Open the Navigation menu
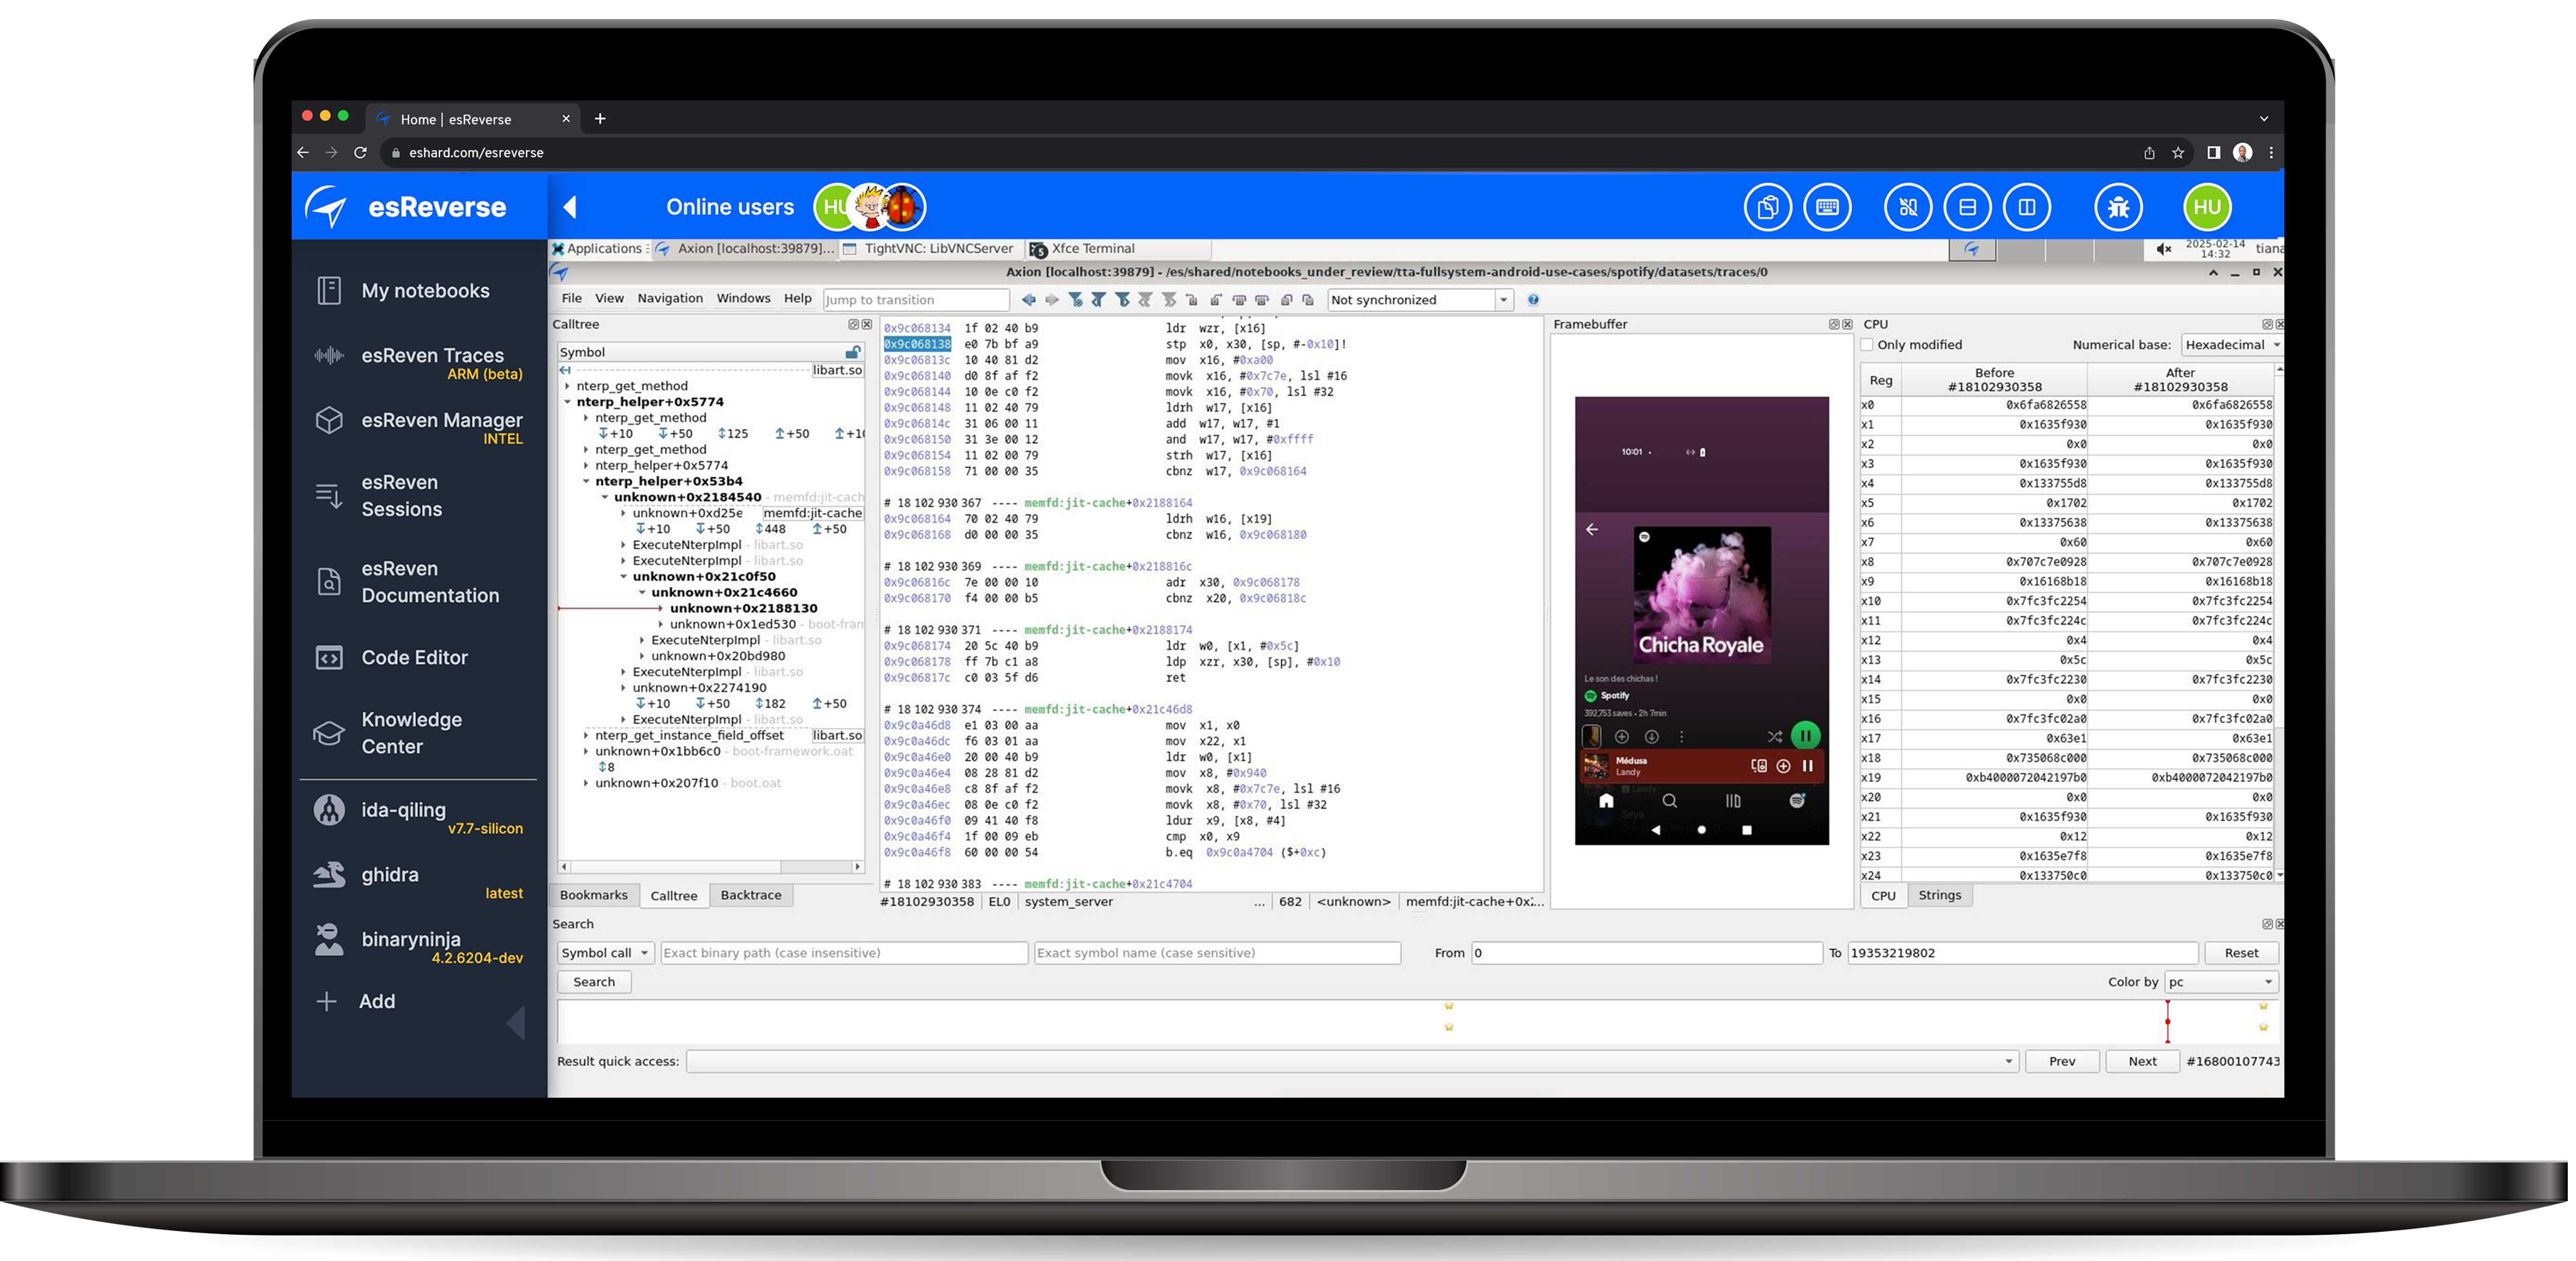 [669, 298]
